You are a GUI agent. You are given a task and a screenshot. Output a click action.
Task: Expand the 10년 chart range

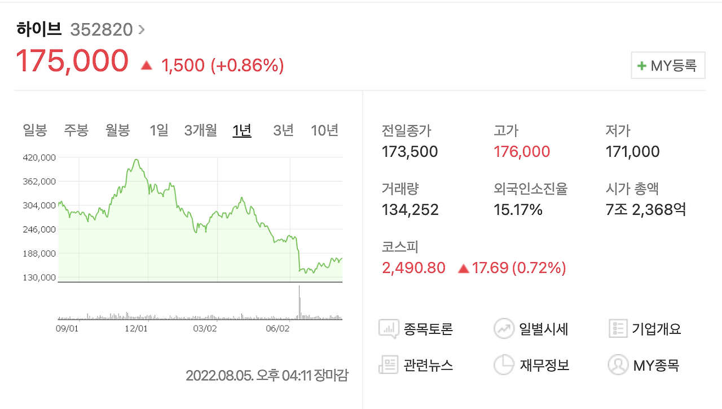(x=324, y=130)
